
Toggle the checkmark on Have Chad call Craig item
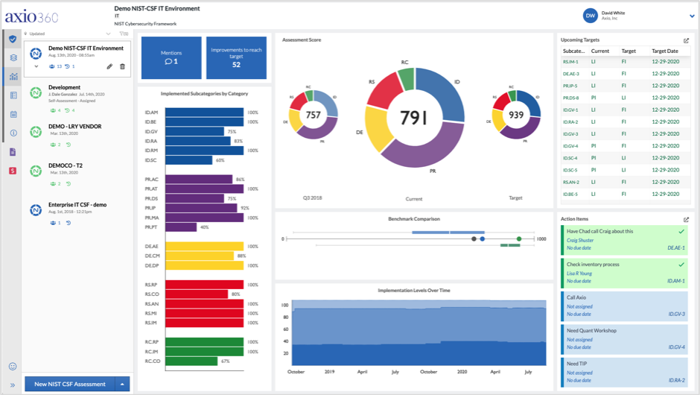tap(681, 232)
